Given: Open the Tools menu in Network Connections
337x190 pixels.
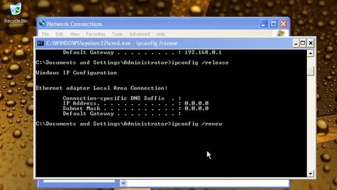Looking at the screenshot, I should coord(117,34).
